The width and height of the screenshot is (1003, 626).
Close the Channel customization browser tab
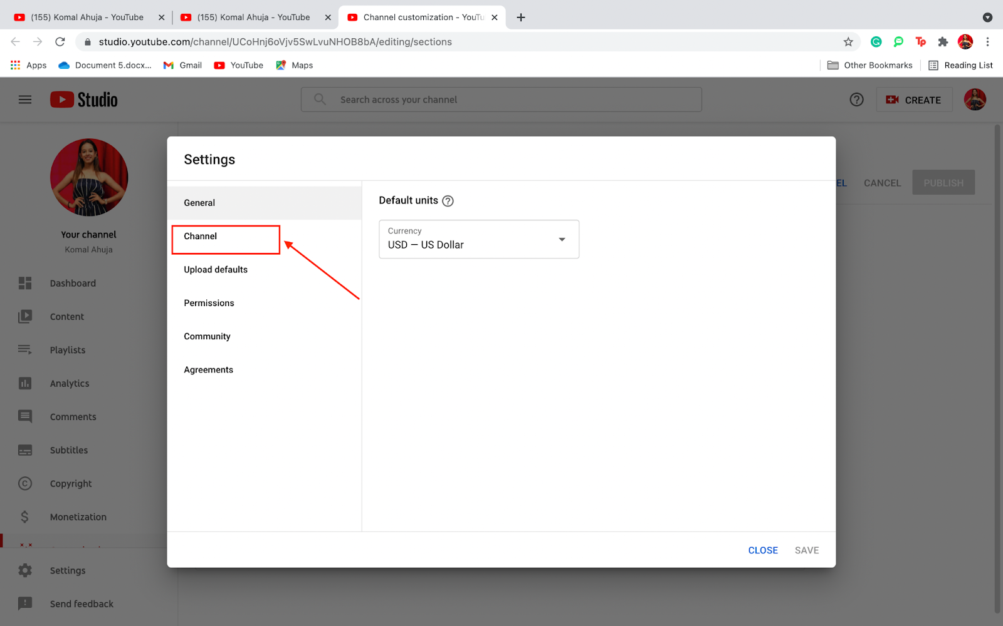click(495, 18)
